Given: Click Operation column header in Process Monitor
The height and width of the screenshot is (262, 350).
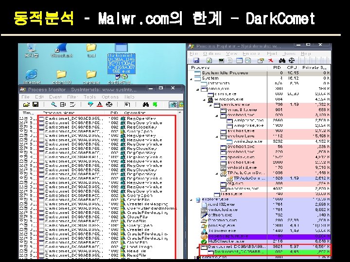Looking at the screenshot, I should click(150, 113).
